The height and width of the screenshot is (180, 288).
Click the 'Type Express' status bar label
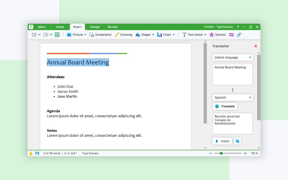coord(90,153)
